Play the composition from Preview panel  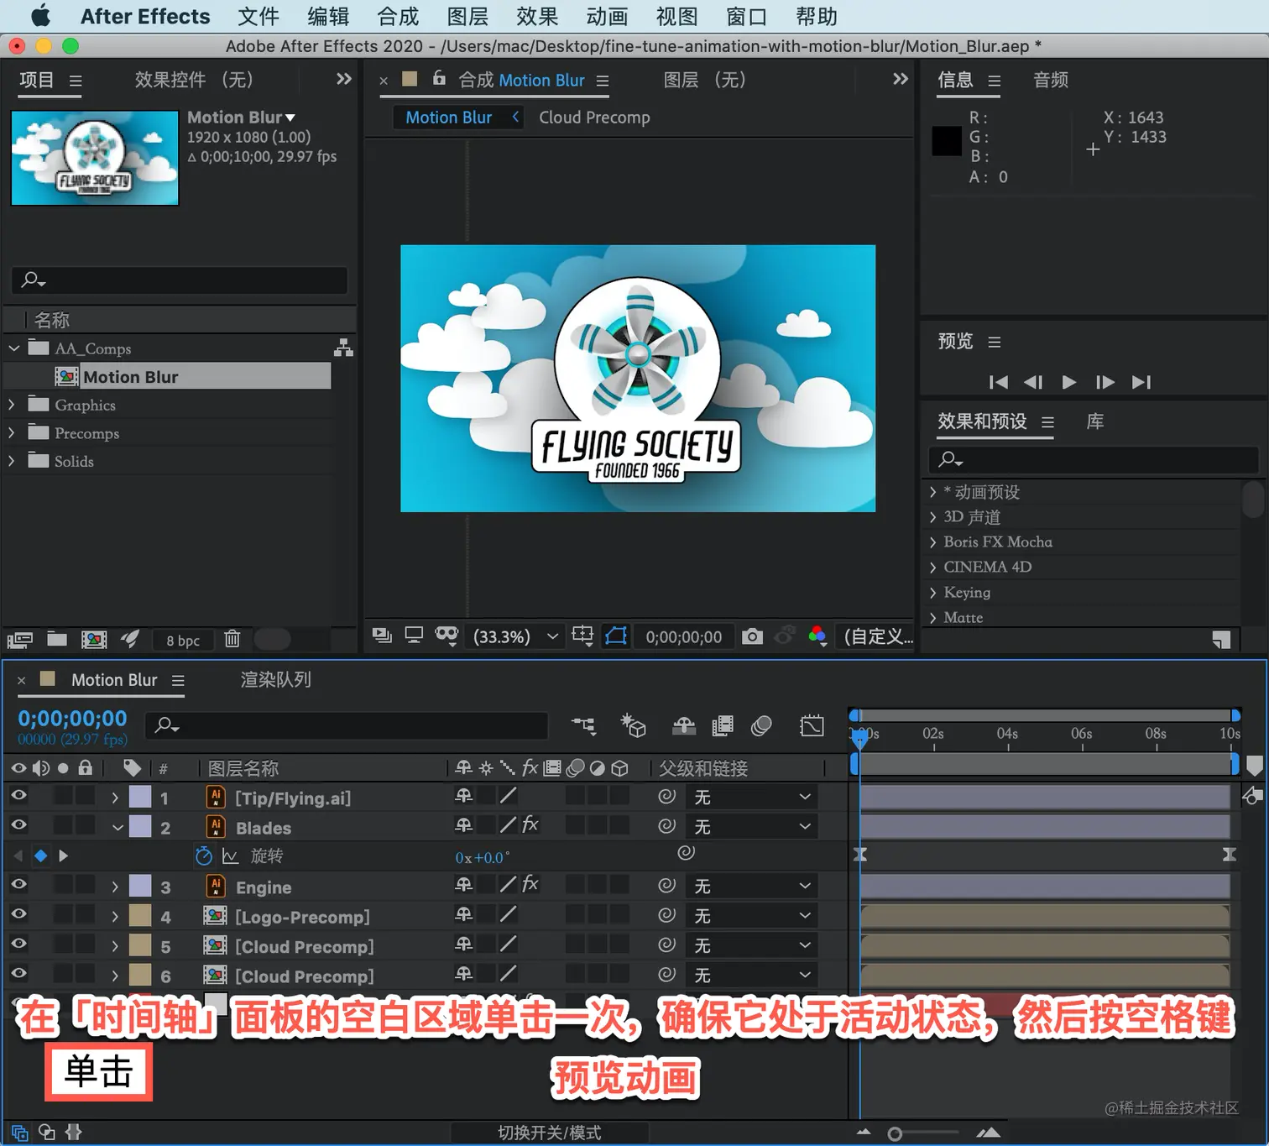(x=1068, y=382)
